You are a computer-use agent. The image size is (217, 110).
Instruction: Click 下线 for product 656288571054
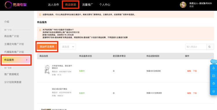(195, 71)
